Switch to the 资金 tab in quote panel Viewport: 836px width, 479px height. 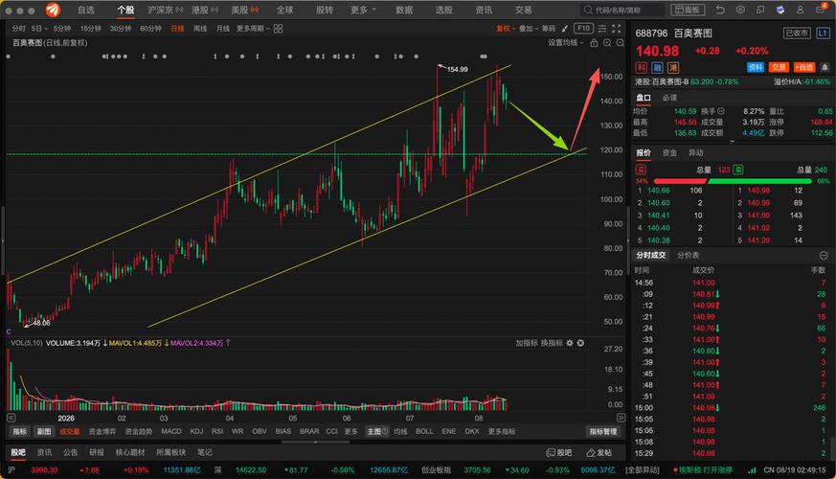pos(669,152)
